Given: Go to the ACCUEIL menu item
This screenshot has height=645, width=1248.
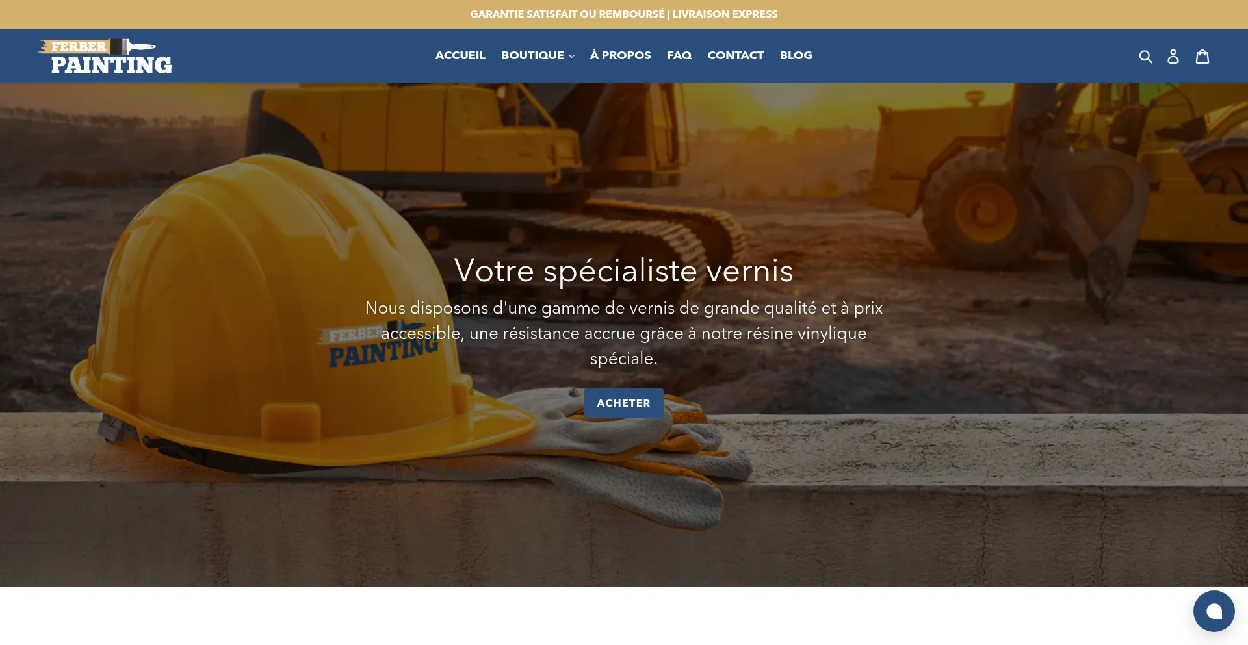Looking at the screenshot, I should [x=460, y=55].
